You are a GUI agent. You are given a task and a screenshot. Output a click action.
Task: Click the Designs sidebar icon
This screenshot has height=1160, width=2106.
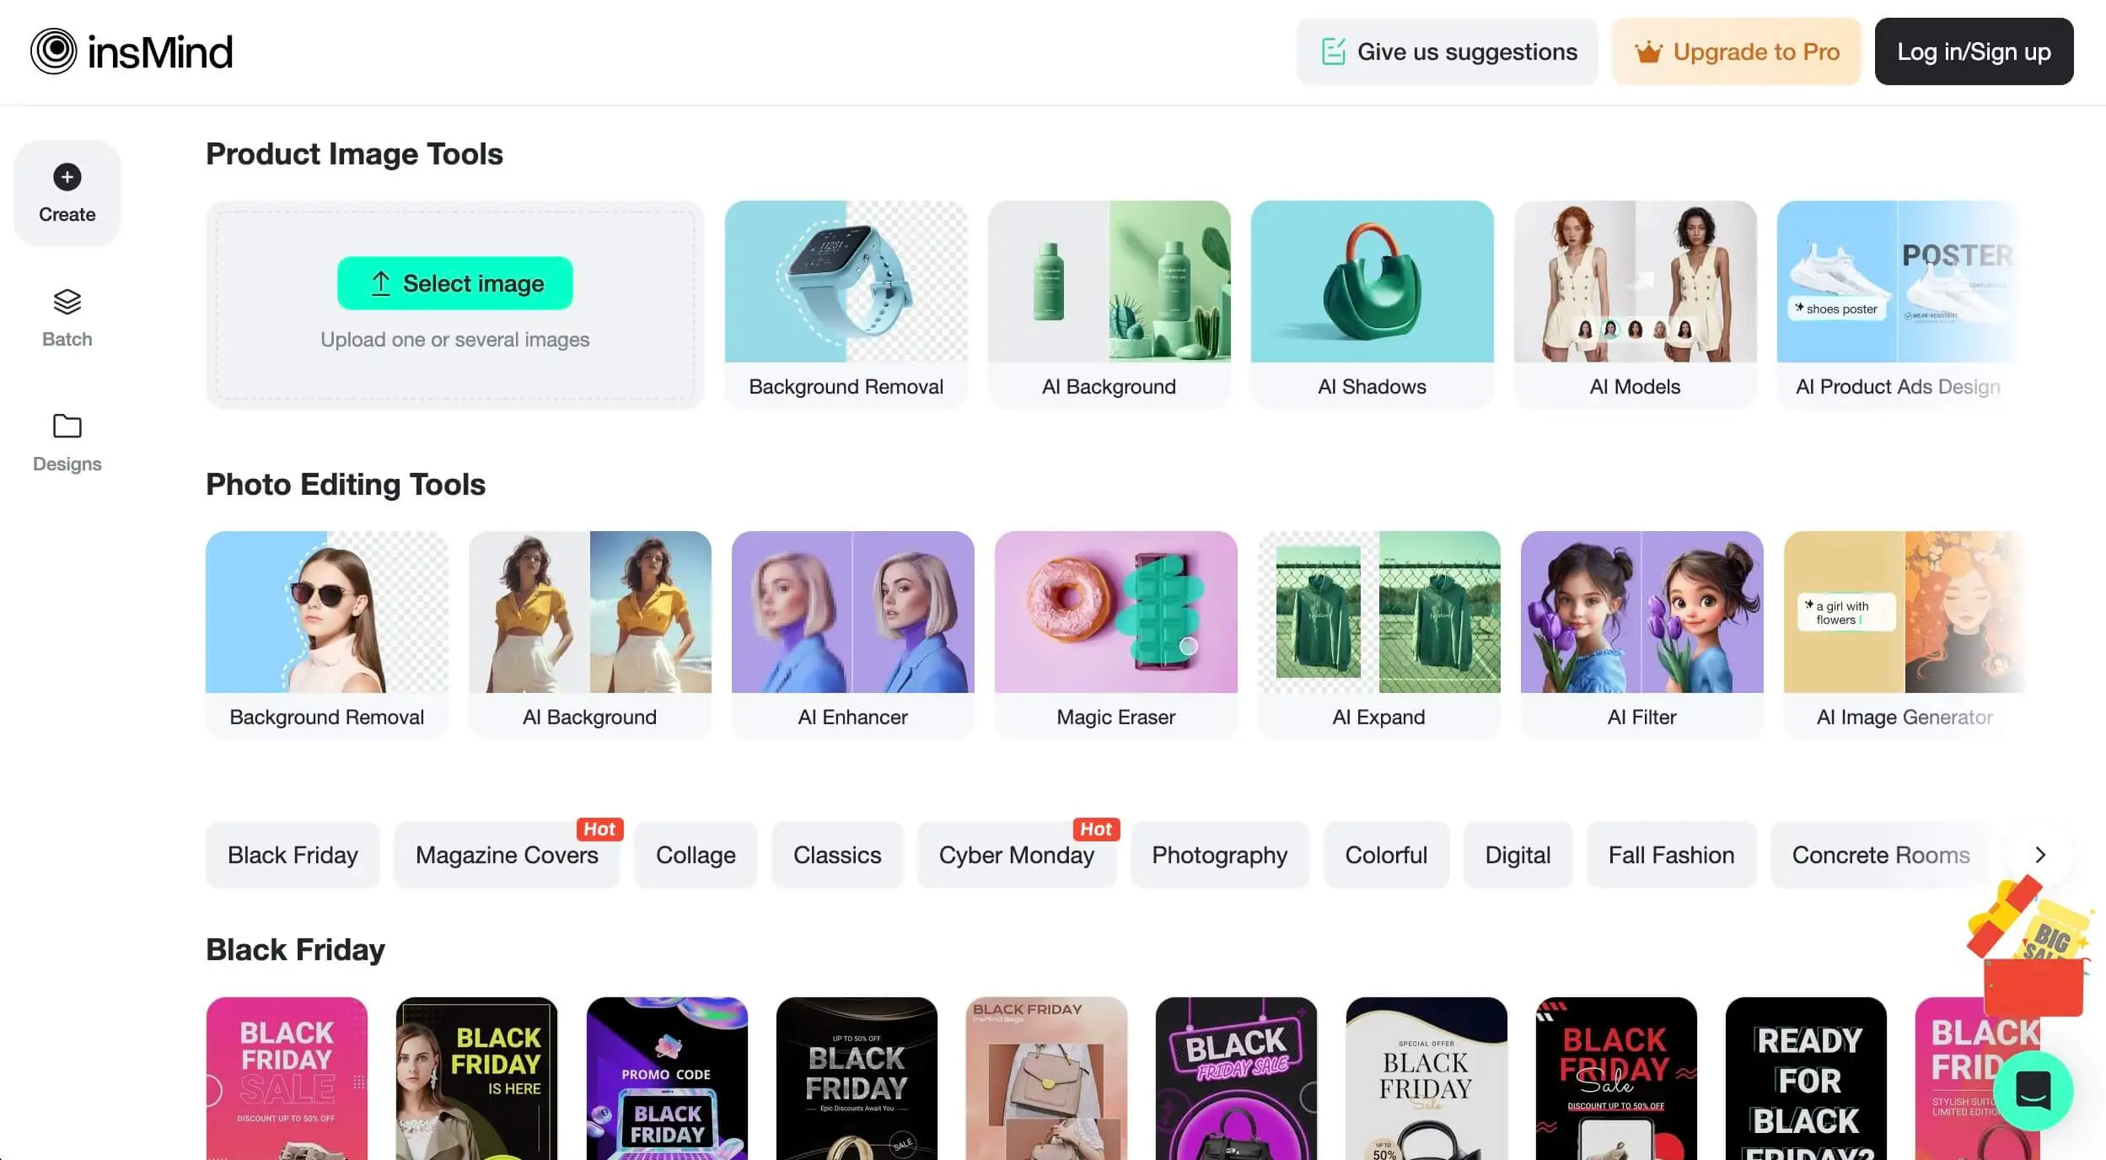tap(67, 443)
